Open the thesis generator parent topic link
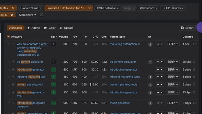This screenshot has width=202, height=114. coord(120,103)
